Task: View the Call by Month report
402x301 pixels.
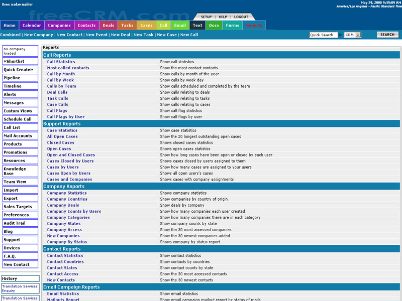Action: (61, 74)
